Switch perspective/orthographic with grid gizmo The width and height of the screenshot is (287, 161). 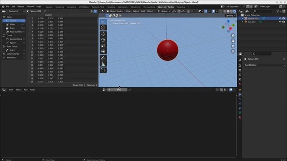[x=233, y=51]
